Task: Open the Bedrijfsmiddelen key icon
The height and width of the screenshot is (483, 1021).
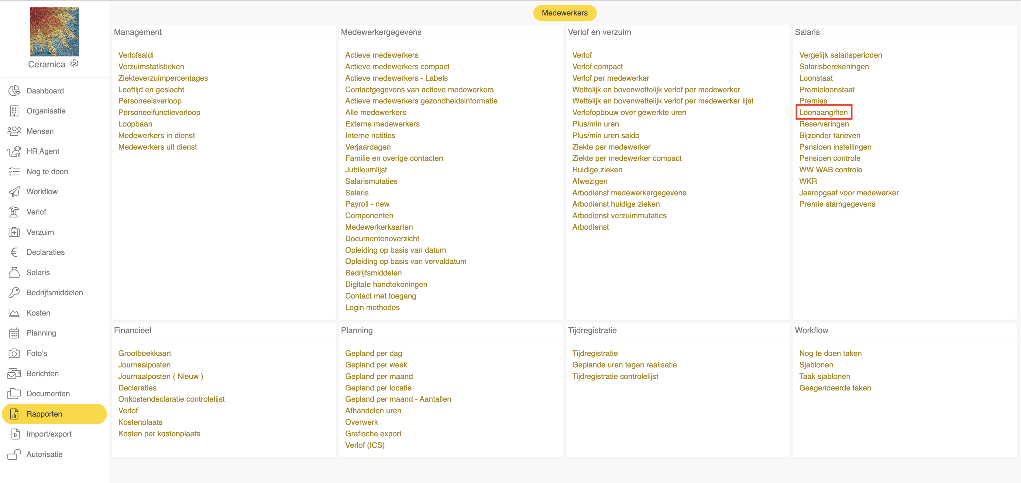Action: coord(14,293)
